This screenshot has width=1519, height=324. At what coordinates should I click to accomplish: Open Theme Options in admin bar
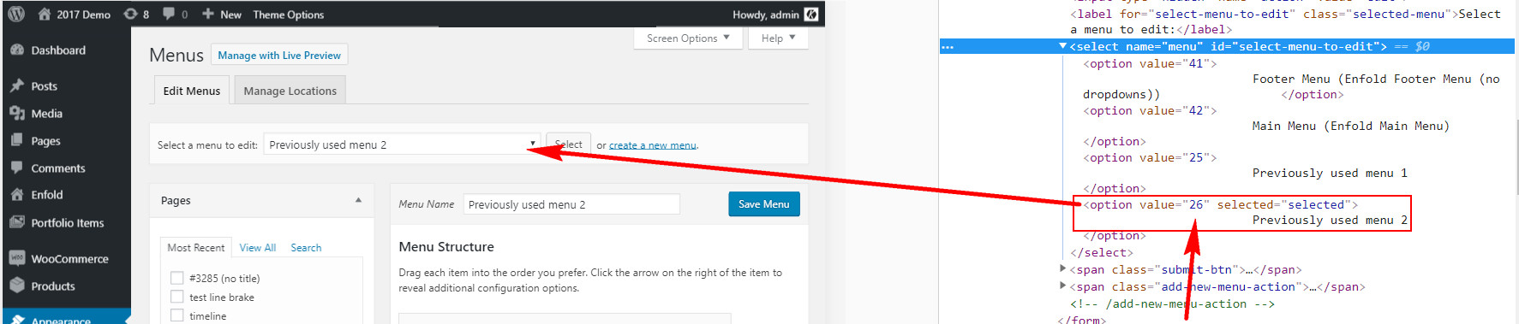coord(289,15)
